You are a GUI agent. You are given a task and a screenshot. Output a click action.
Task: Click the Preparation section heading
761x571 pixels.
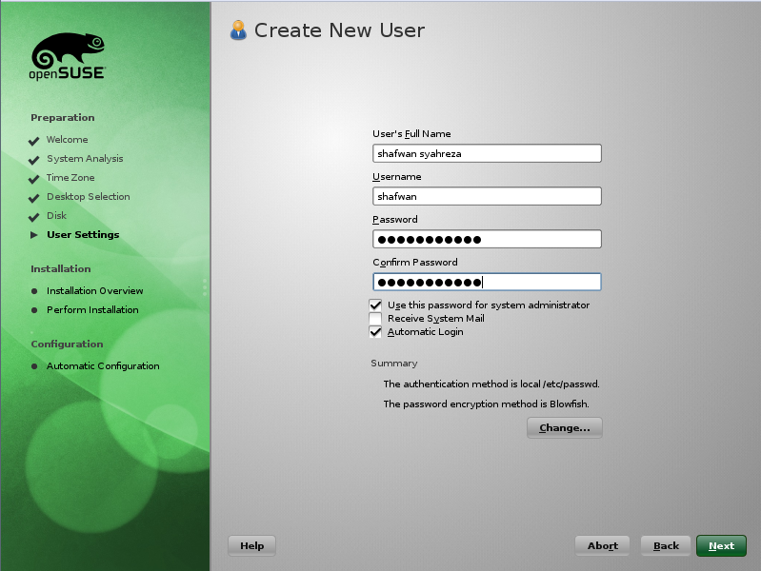63,118
